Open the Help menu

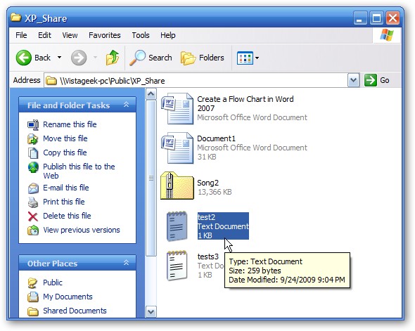pos(168,35)
